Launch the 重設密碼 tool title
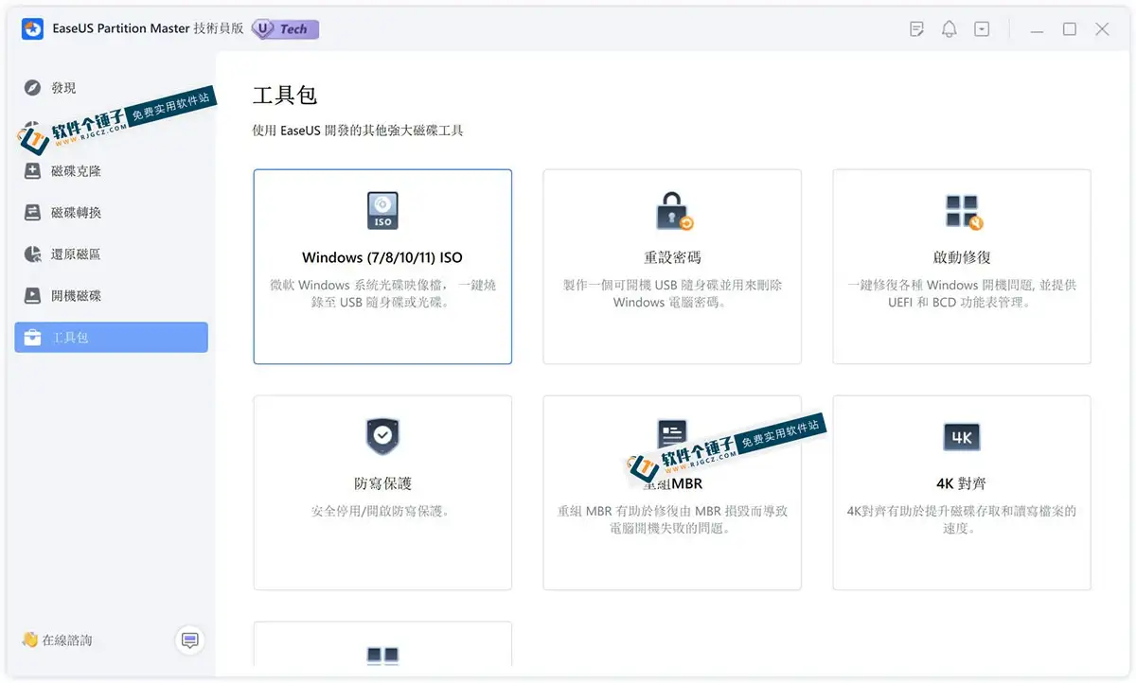This screenshot has width=1136, height=683. click(x=672, y=257)
